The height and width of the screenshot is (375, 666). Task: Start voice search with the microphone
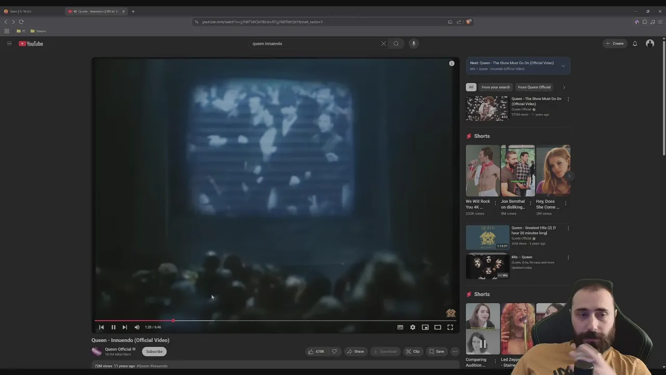click(414, 44)
